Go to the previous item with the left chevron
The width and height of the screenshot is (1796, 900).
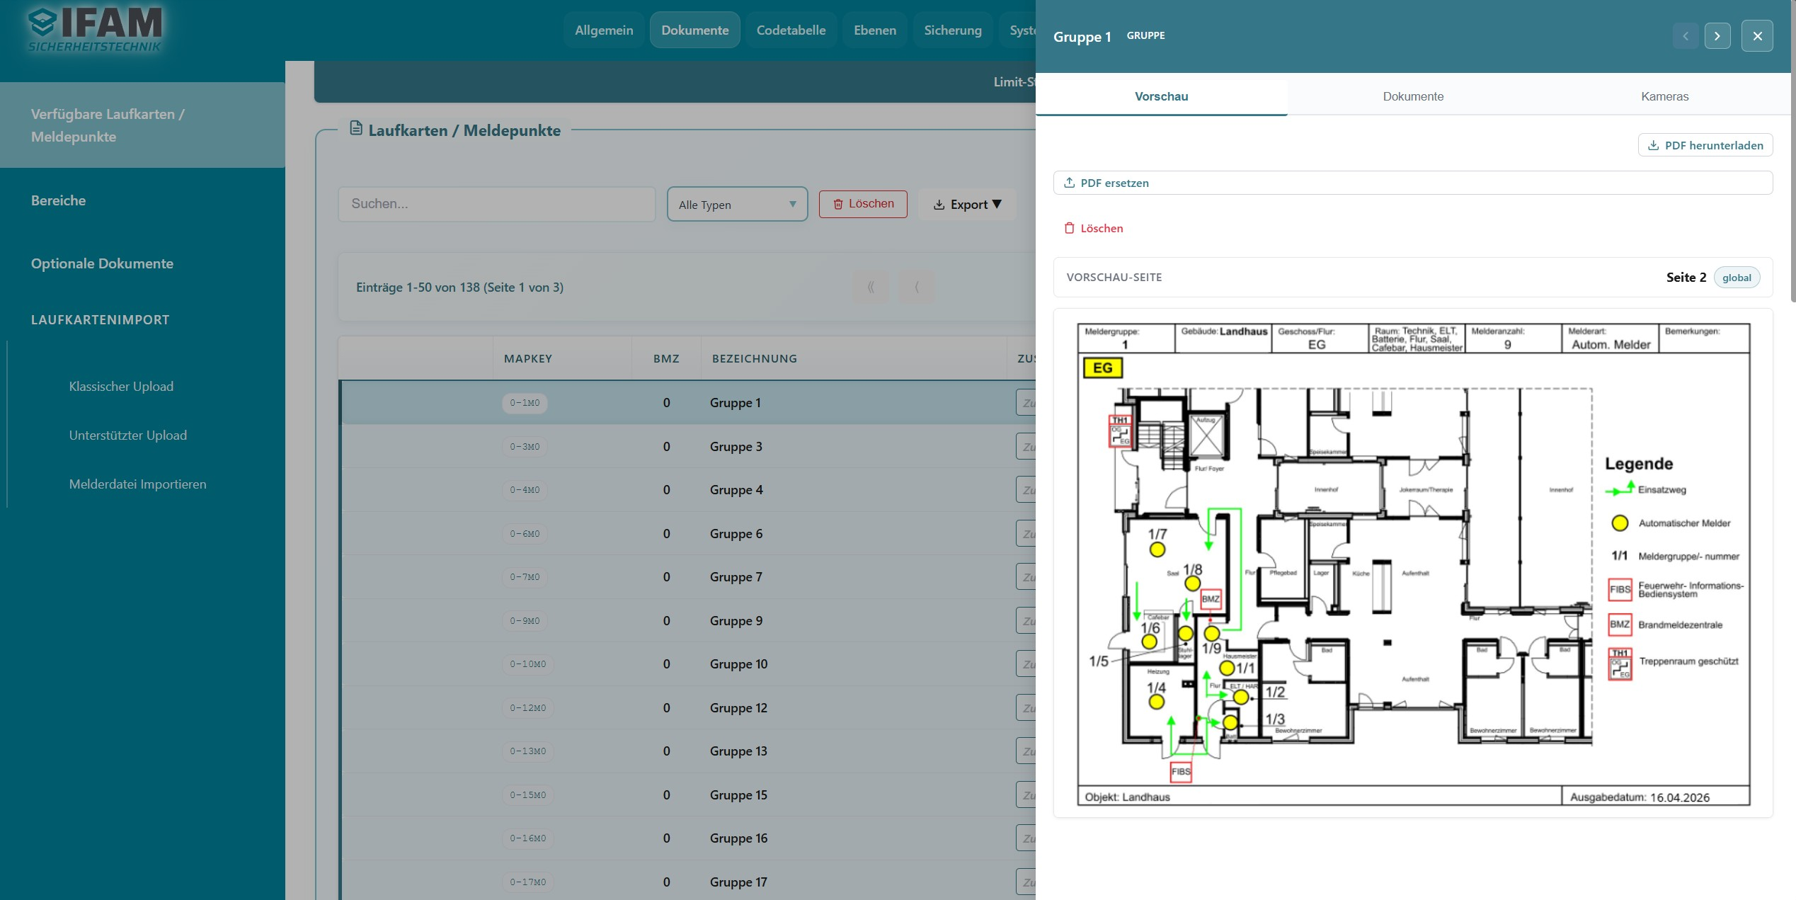(1686, 36)
